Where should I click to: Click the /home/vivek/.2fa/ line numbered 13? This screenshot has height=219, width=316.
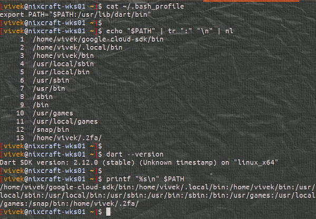68,138
